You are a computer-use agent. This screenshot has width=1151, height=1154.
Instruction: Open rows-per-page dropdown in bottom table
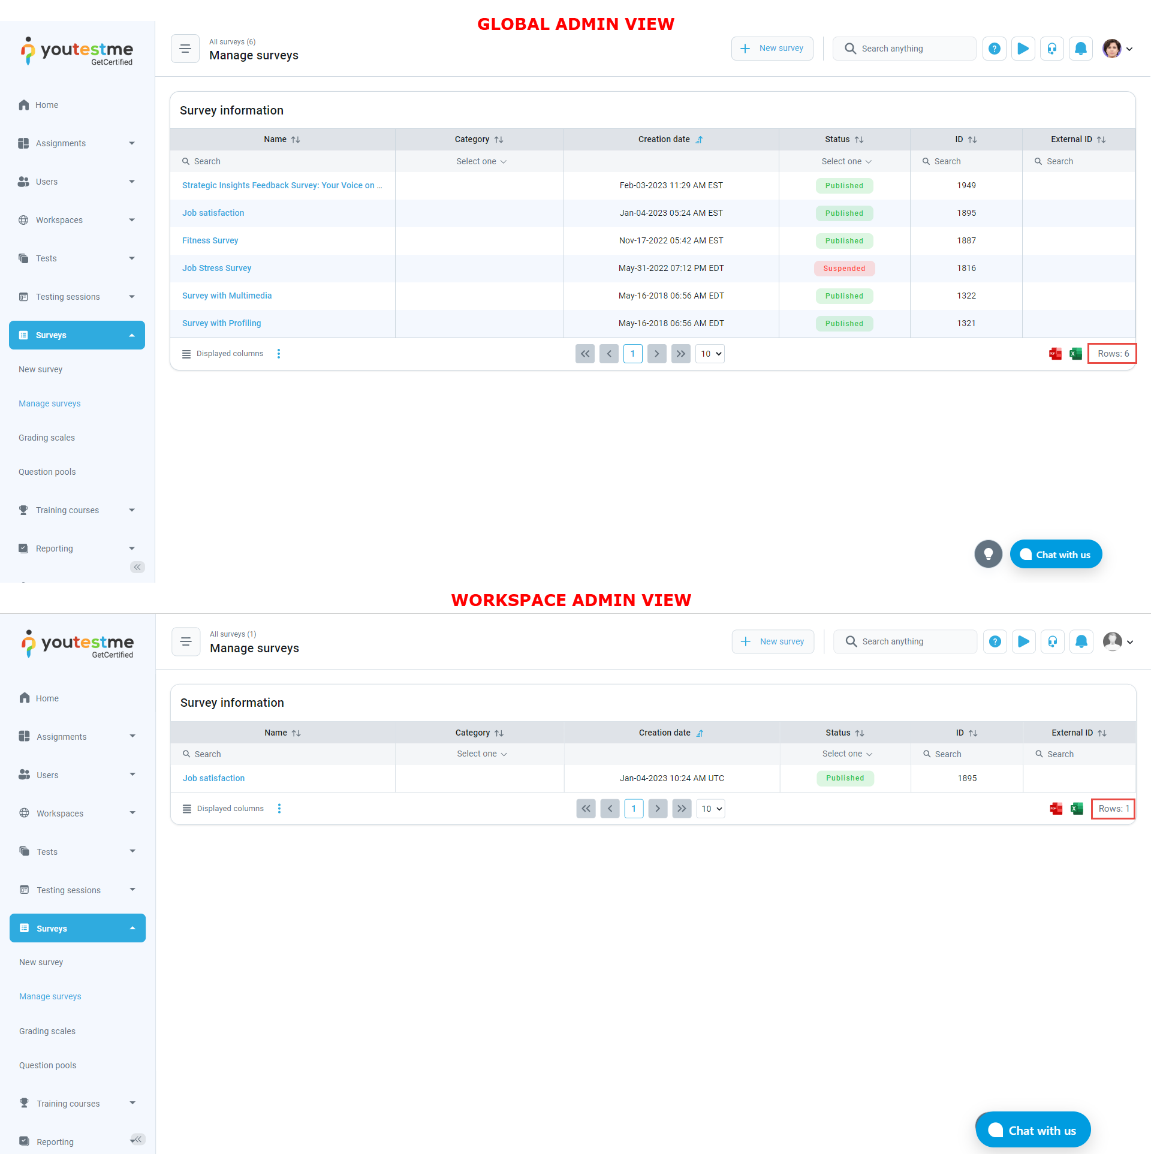click(x=711, y=809)
